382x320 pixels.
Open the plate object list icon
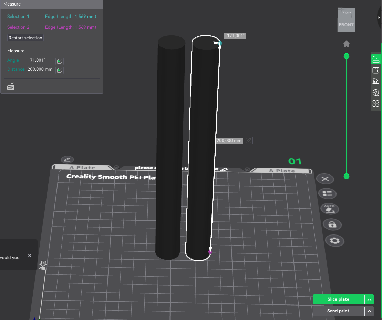click(x=328, y=194)
